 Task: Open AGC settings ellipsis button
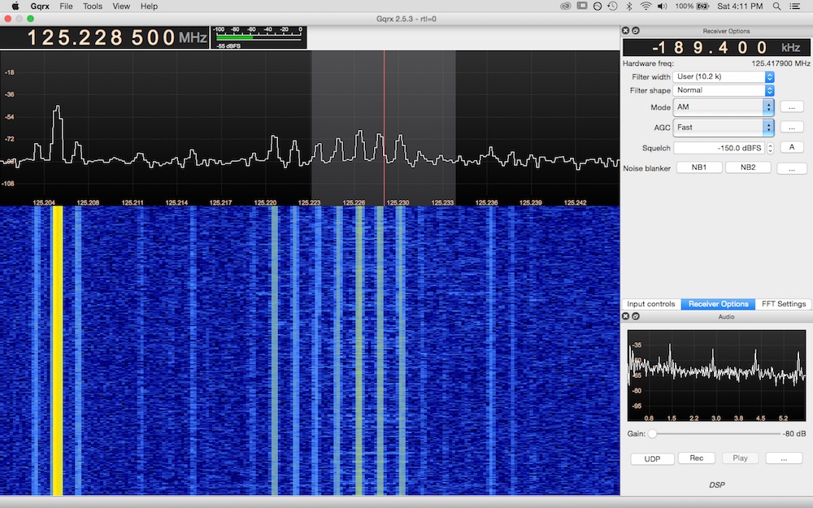pos(792,128)
